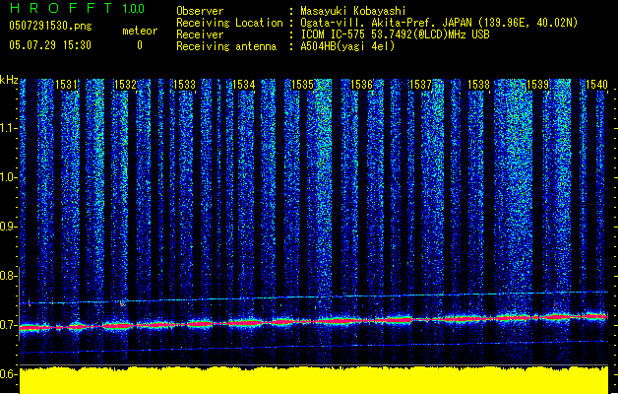
Task: Click the yellow signal level bar graph
Action: [x=314, y=380]
